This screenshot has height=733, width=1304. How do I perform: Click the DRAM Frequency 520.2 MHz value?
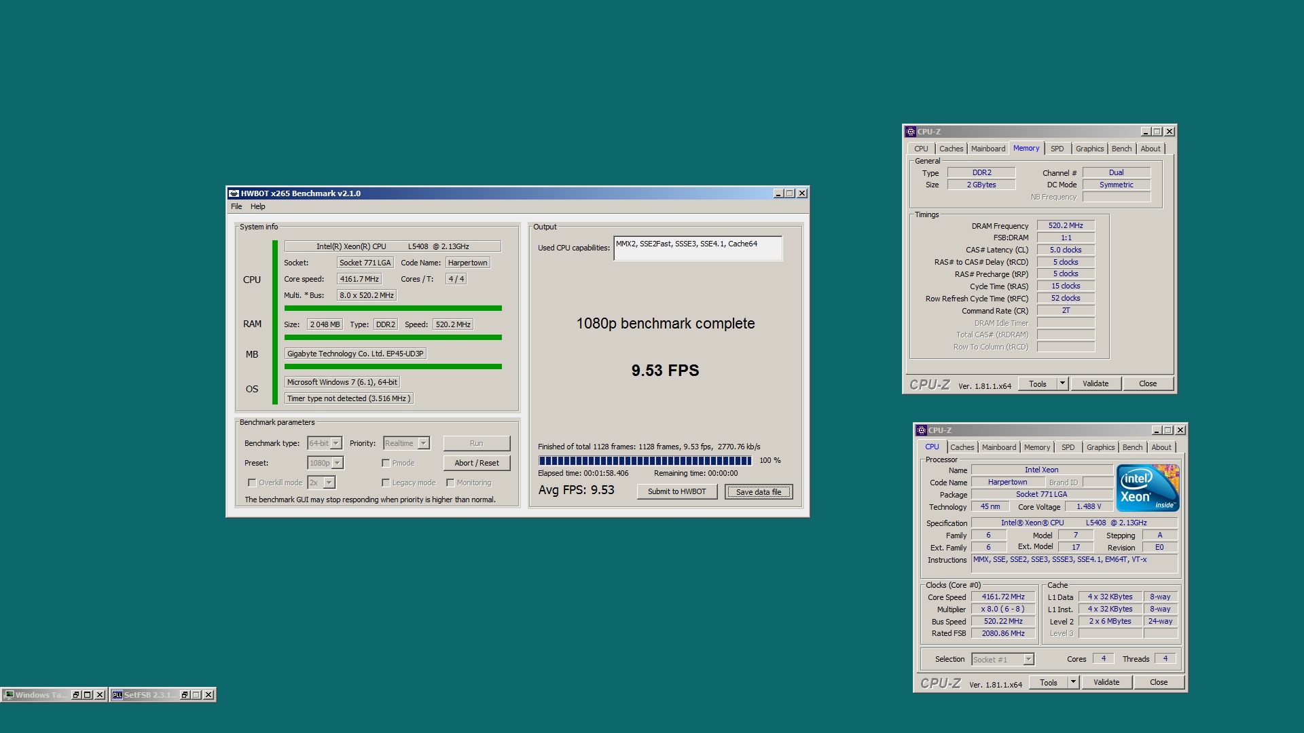(1066, 226)
